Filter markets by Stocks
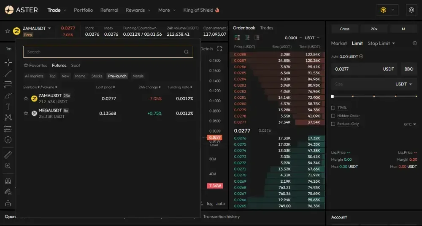Viewport: 422px width, 226px height. click(97, 76)
